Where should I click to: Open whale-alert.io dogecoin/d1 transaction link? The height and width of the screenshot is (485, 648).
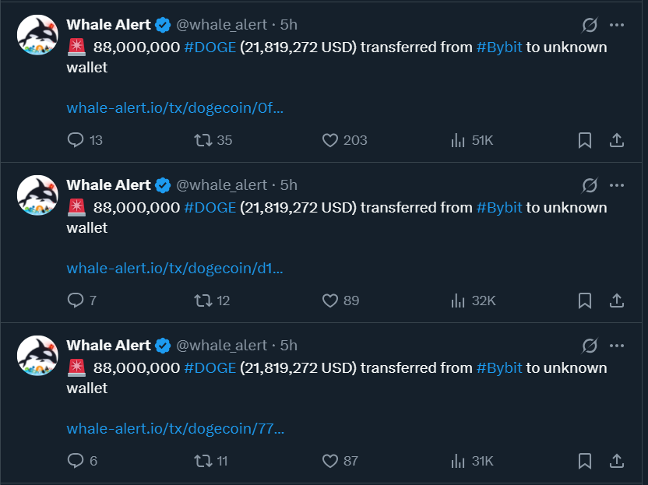point(175,268)
